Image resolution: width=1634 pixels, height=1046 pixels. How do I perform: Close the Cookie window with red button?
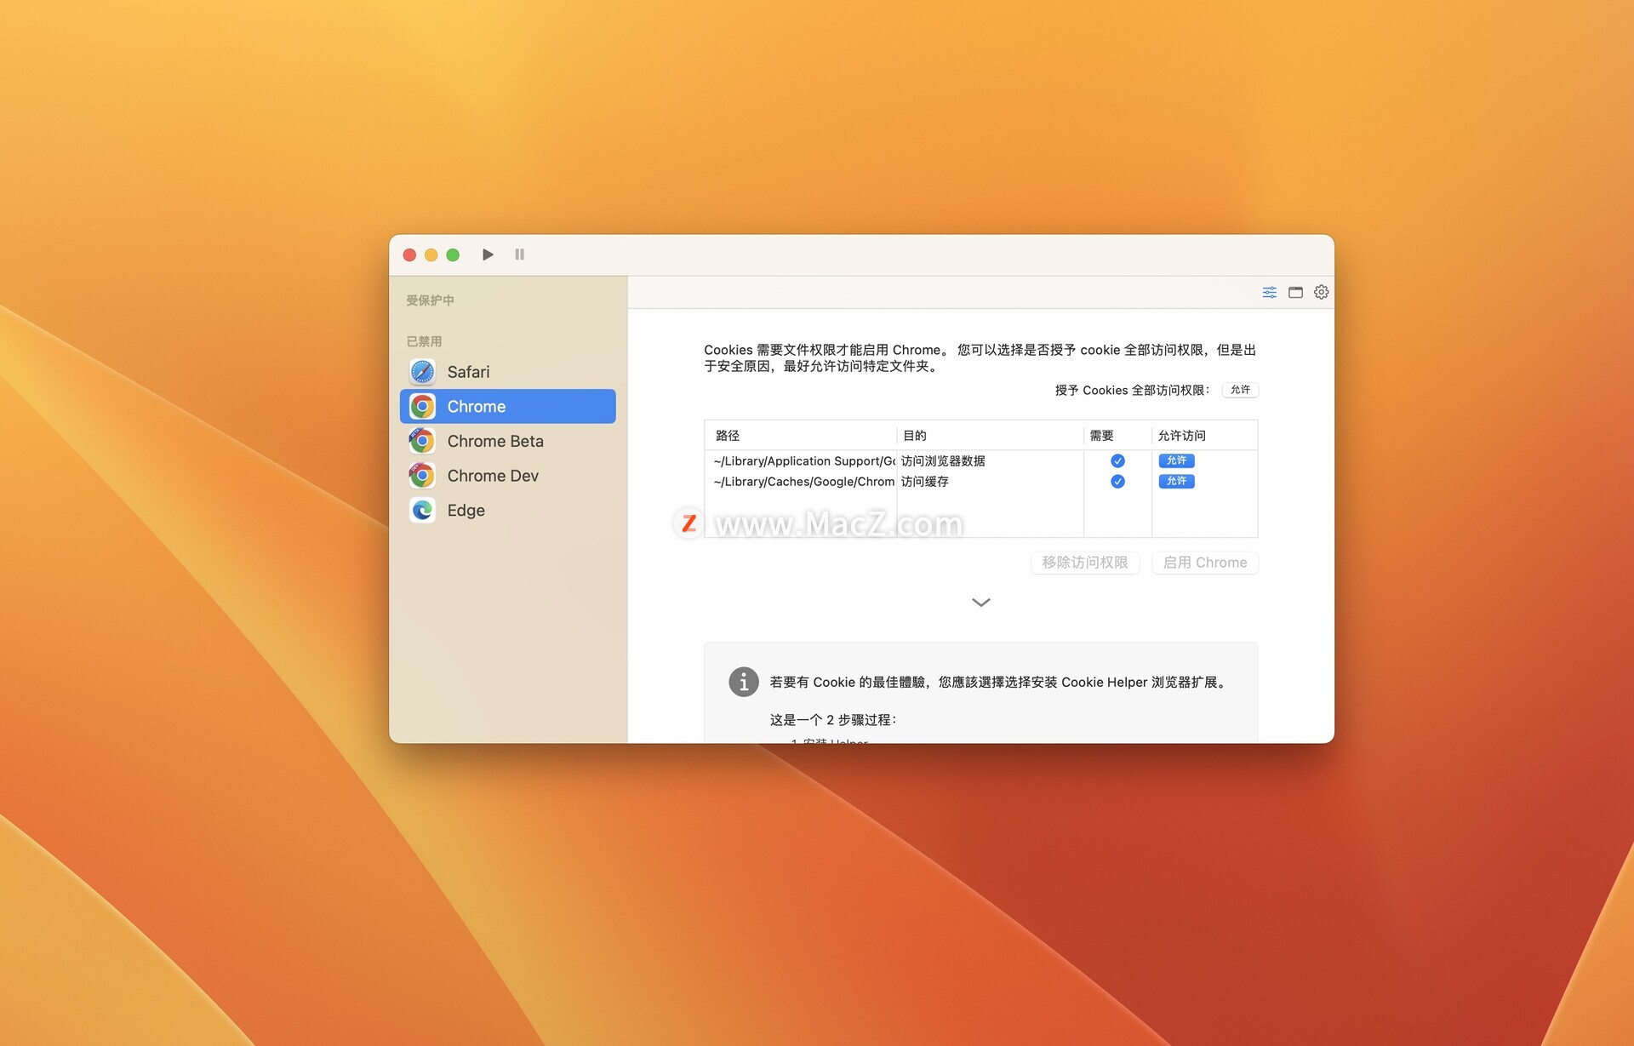click(409, 254)
